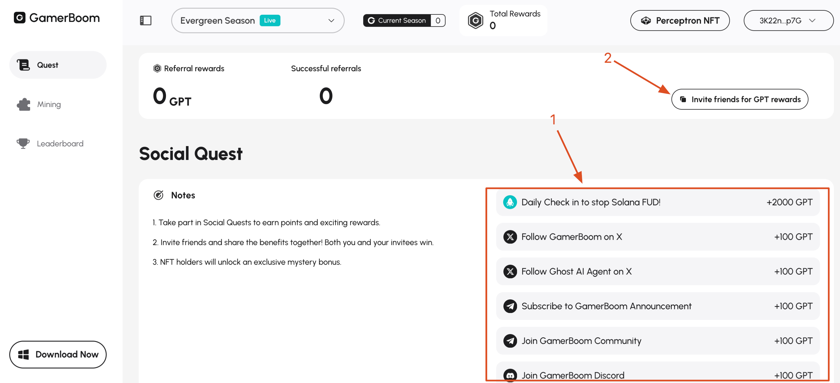
Task: Click the Notes target icon
Action: pos(158,195)
